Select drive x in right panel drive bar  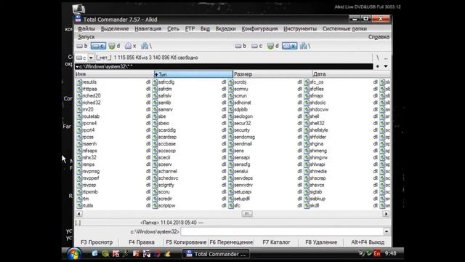click(x=289, y=46)
